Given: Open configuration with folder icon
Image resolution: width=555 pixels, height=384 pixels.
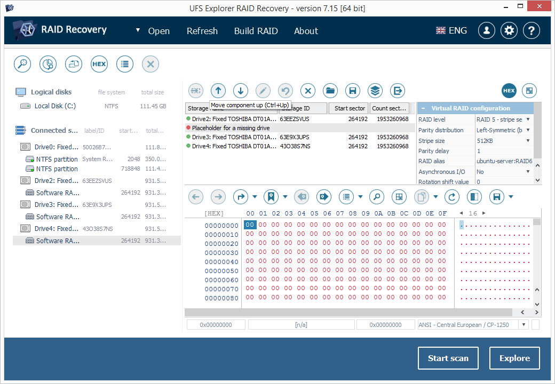Looking at the screenshot, I should click(x=330, y=91).
